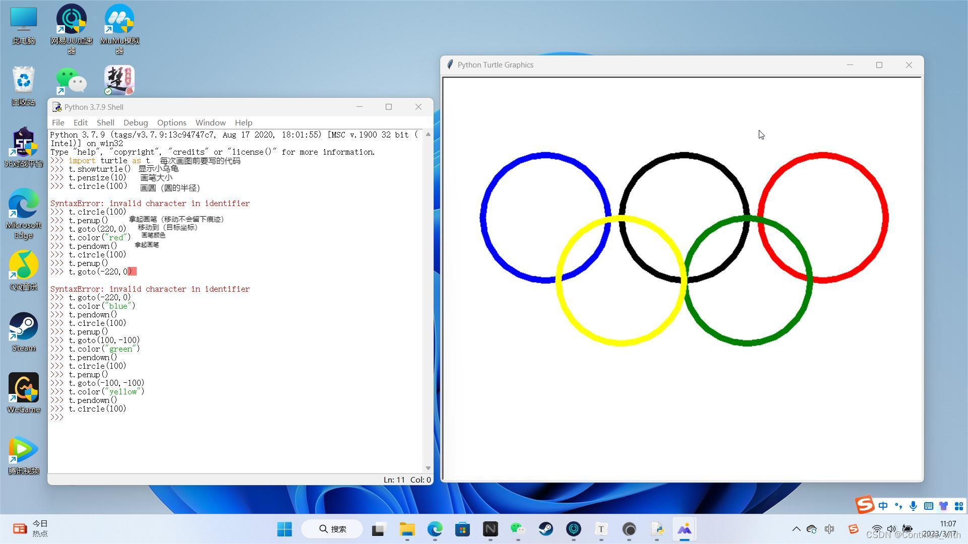The width and height of the screenshot is (968, 544).
Task: Open the 今日热点 news widget
Action: 31,528
